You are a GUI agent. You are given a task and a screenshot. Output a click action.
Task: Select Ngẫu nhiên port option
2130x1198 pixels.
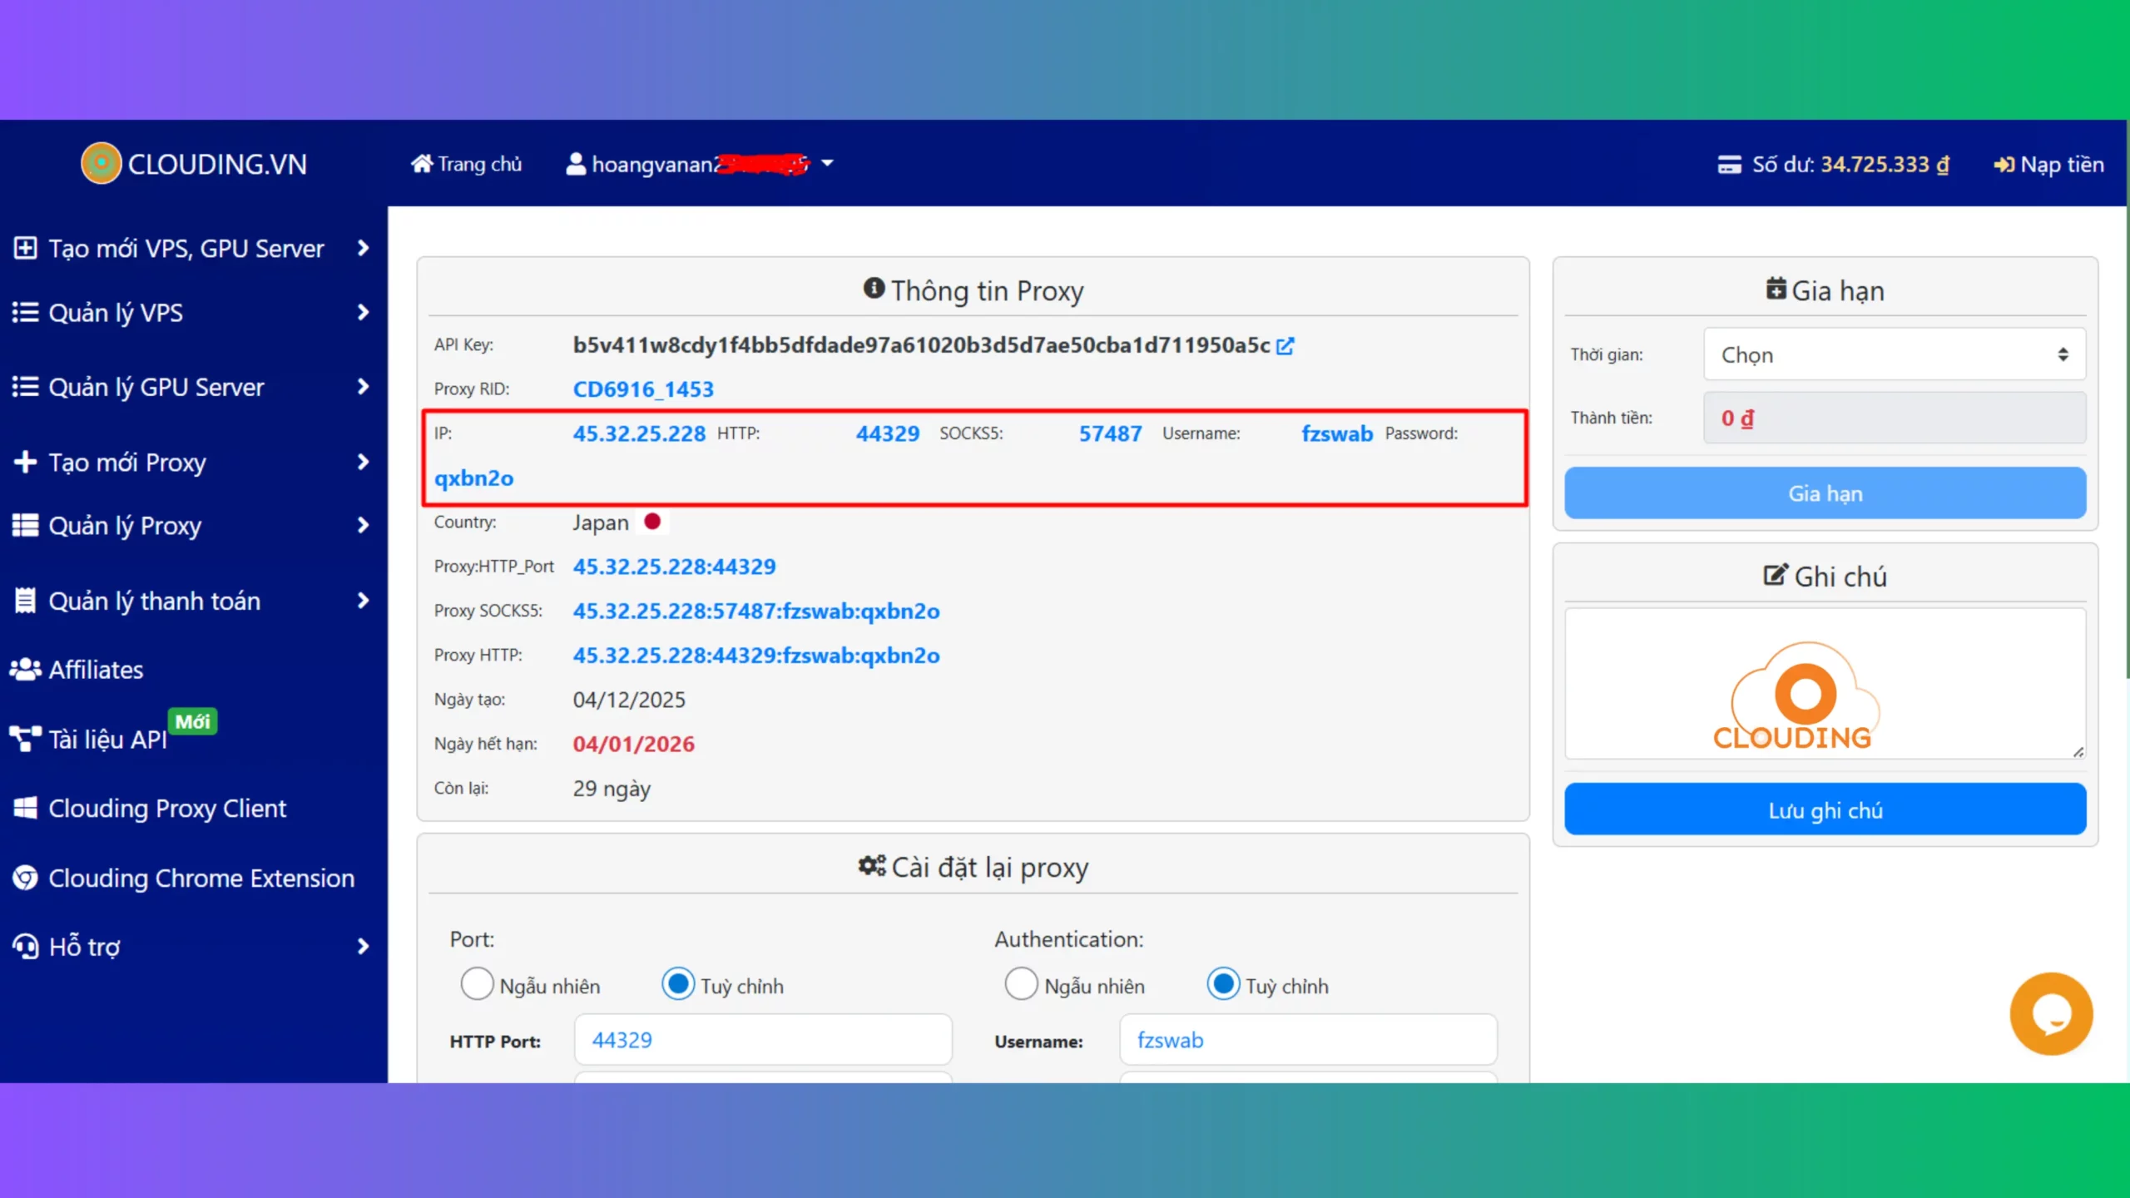coord(477,984)
